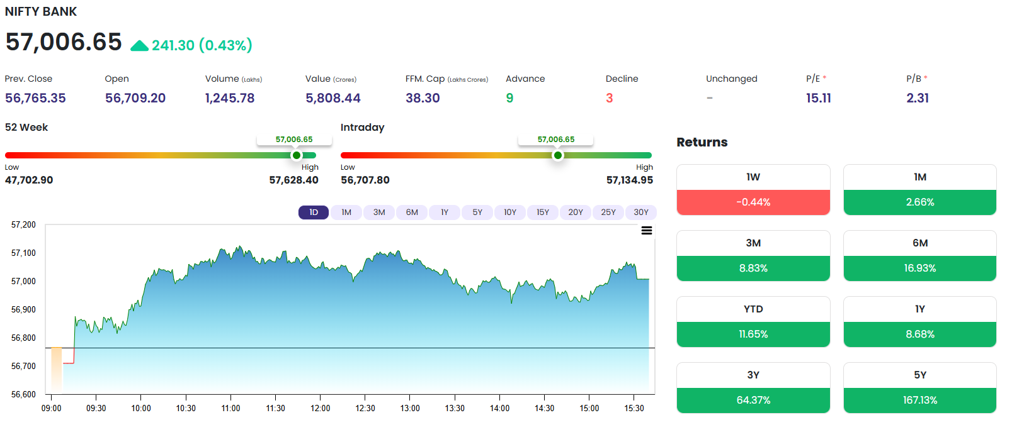Viewport: 1012px width, 425px height.
Task: Click the Open value 56,709.20
Action: (135, 98)
